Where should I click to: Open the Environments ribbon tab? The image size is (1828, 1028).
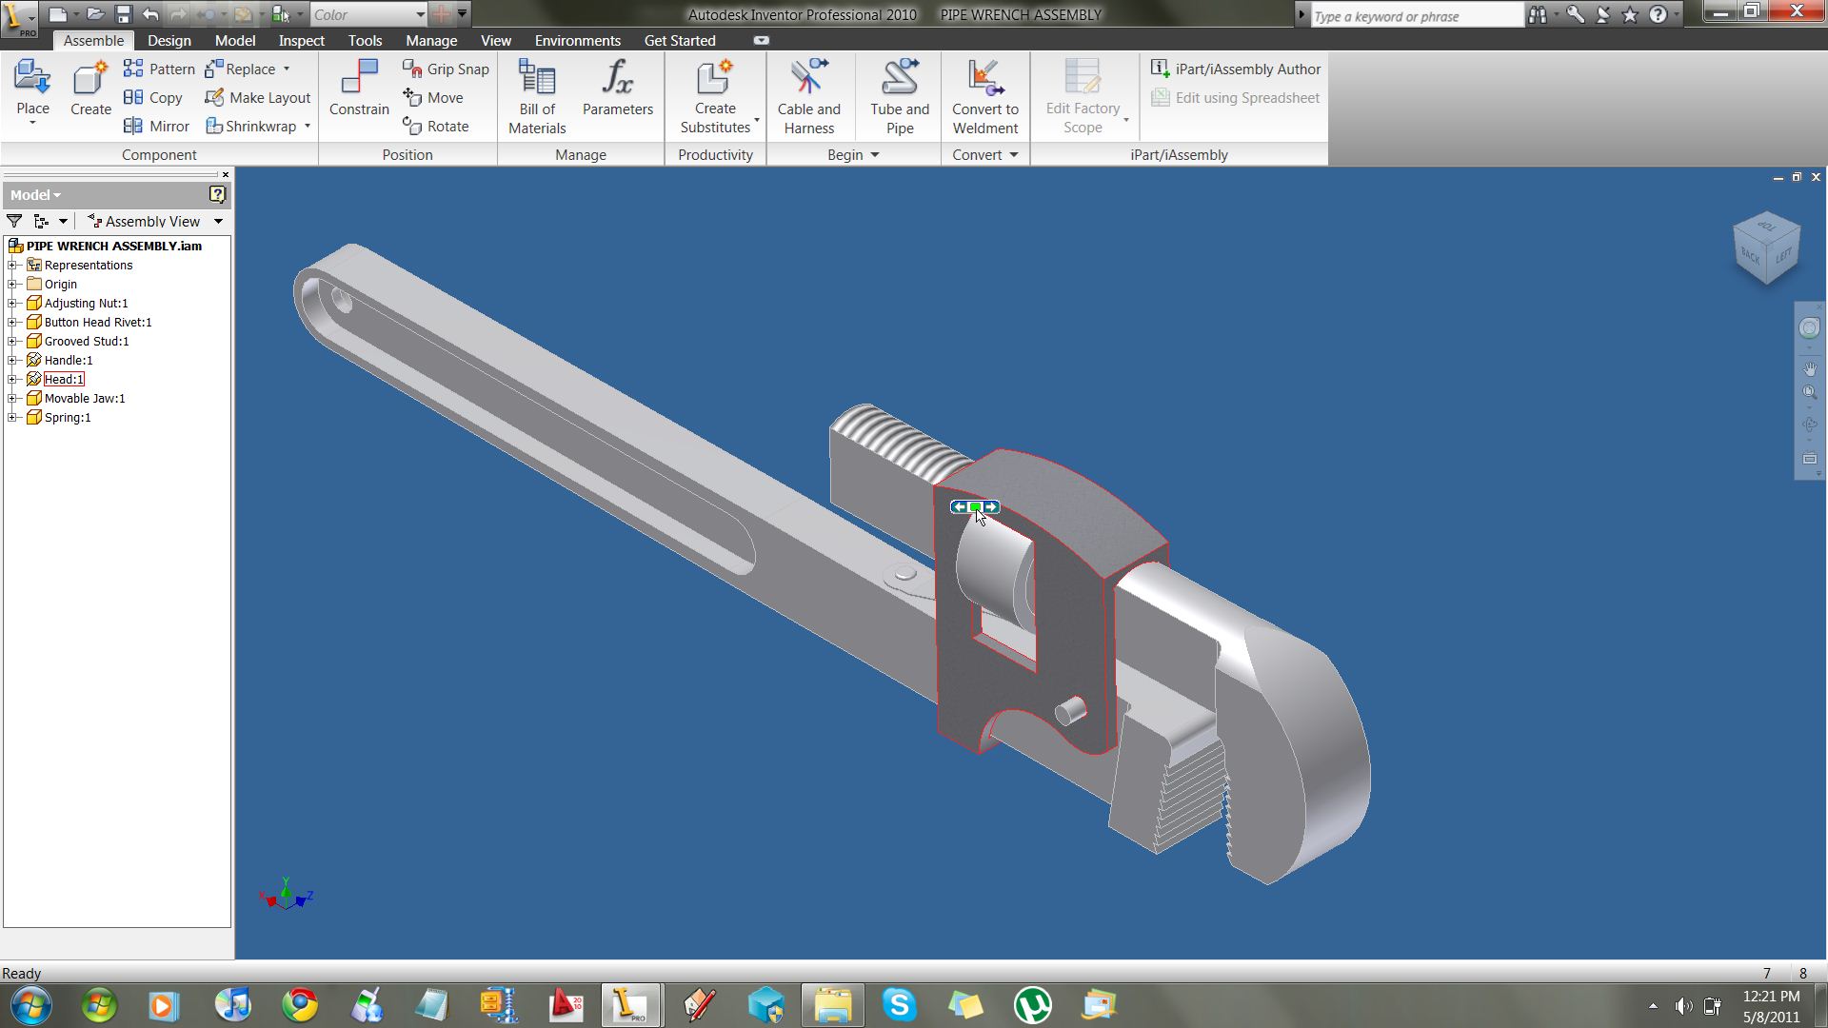(577, 40)
